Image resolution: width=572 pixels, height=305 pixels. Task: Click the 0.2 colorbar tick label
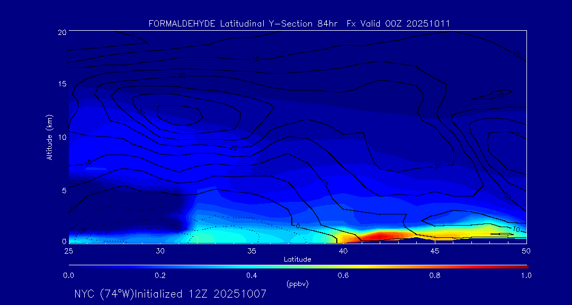160,275
